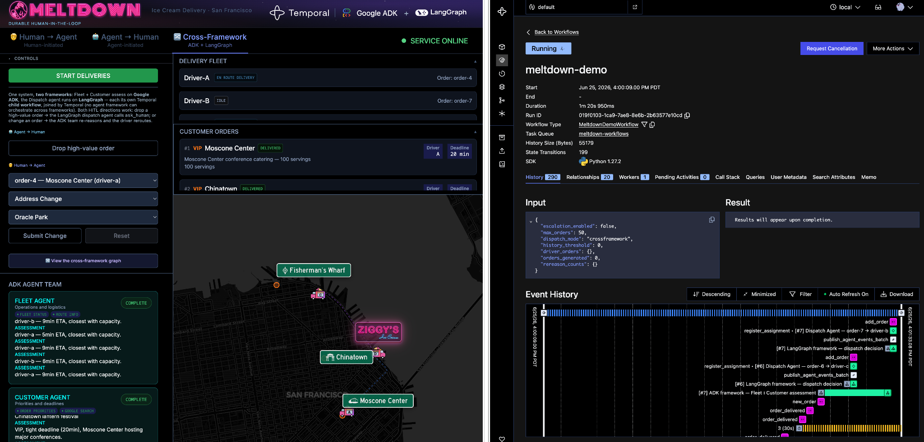Collapse the Delivery Fleet panel
Image resolution: width=924 pixels, height=442 pixels.
point(475,61)
